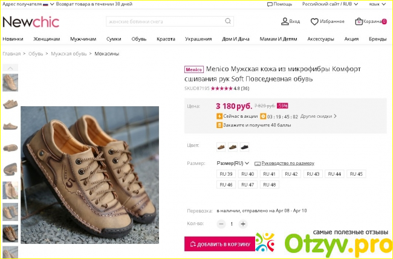
Task: Increase quantity with plus button
Action: (x=243, y=224)
